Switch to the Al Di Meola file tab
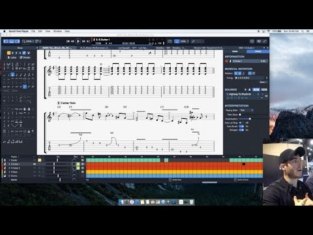This screenshot has height=235, width=313. tap(94, 48)
